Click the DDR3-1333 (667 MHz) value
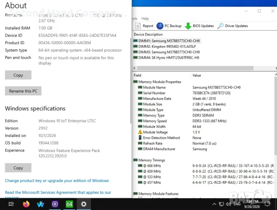The height and width of the screenshot is (210, 277). pos(209,121)
